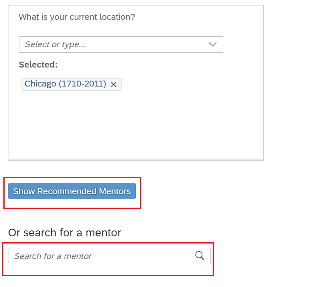Screen dimensions: 330x287
Task: Open the current location options list arrow
Action: (212, 44)
